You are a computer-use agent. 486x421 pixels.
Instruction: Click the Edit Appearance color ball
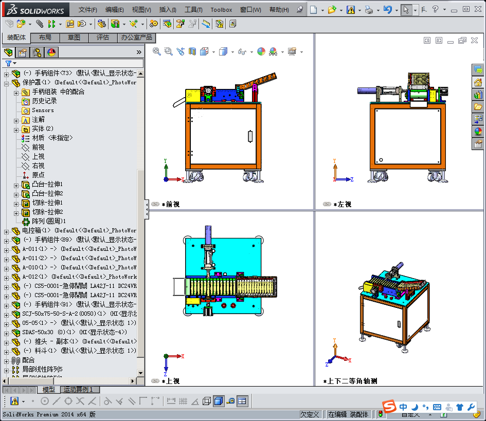(261, 51)
